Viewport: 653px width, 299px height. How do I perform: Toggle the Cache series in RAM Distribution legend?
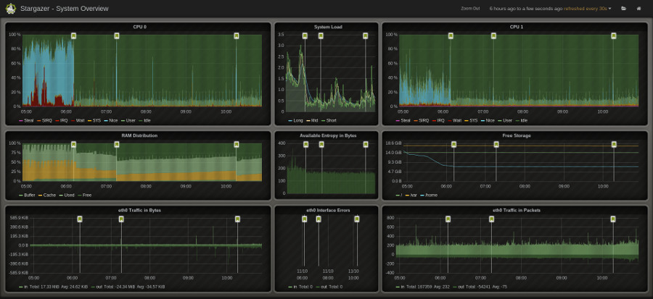(50, 195)
